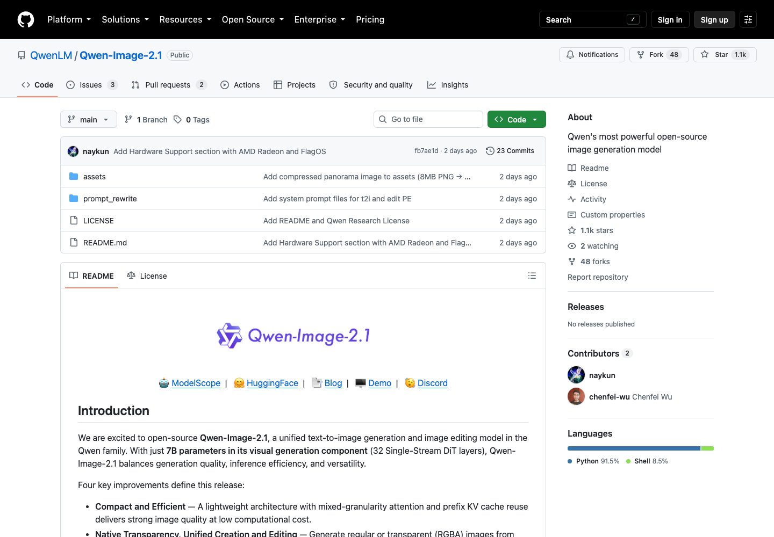The width and height of the screenshot is (774, 537).
Task: Click the Qwen-Image-2.1 logo image
Action: coord(294,336)
